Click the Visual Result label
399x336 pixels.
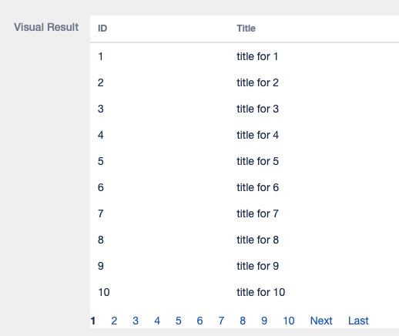46,27
